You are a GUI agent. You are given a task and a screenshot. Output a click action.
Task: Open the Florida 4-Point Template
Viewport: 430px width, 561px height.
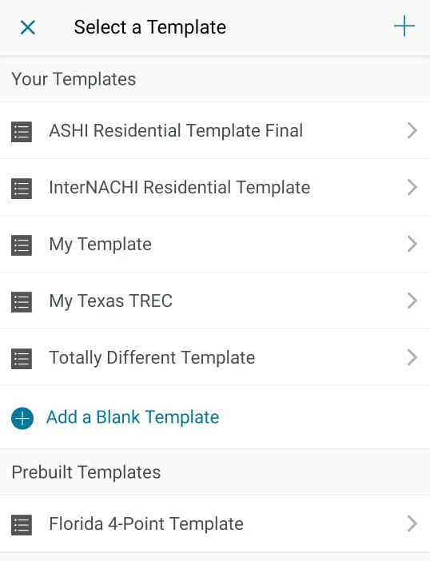coord(215,523)
